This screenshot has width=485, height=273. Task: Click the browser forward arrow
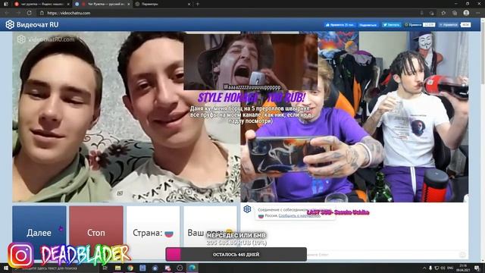[18, 13]
